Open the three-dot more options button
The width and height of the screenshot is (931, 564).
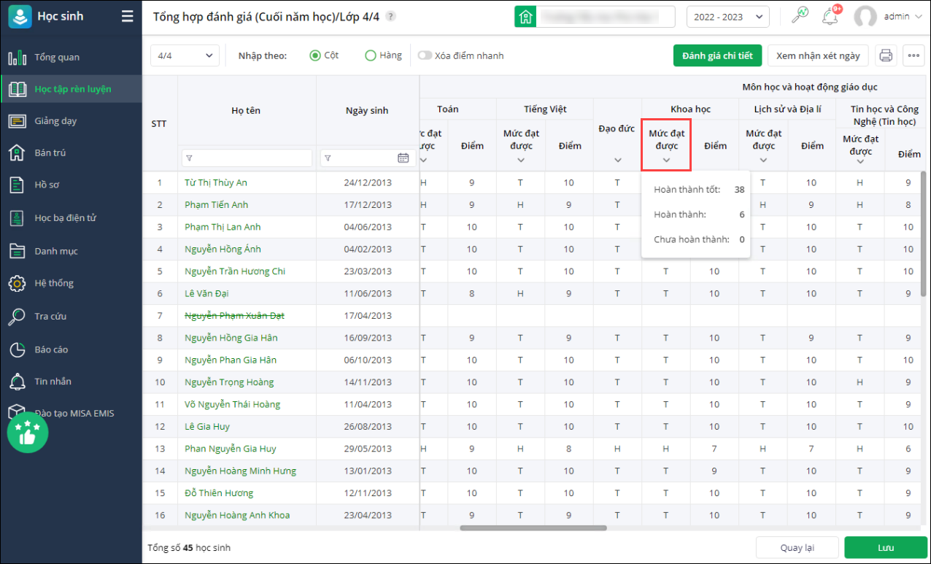pyautogui.click(x=913, y=55)
